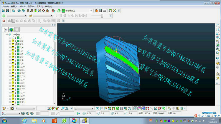This screenshot has height=124, width=221.
Task: Toggle light bulb for toolpath 2_5
Action: 16,51
